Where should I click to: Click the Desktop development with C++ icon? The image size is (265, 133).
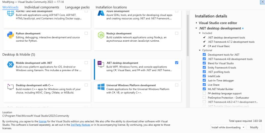(x=11, y=87)
